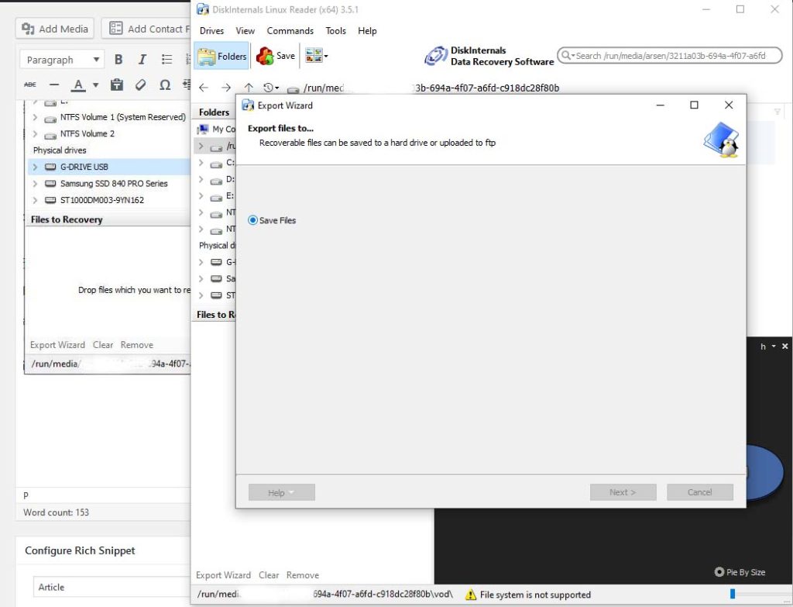Open the Drives menu
Viewport: 793px width, 607px height.
[x=211, y=31]
